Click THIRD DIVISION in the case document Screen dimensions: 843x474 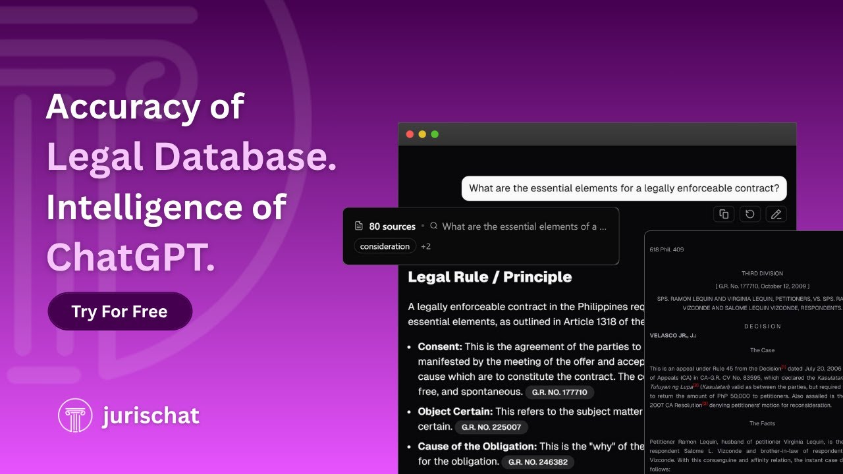(762, 273)
